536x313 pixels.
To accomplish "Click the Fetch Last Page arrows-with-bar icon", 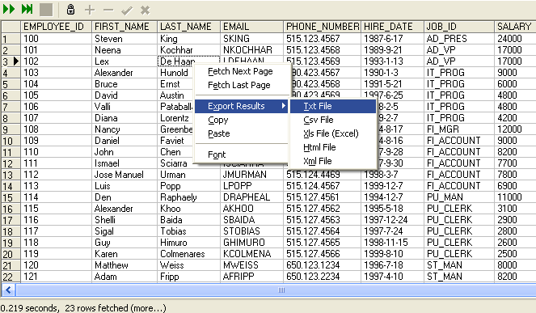I will tap(27, 9).
